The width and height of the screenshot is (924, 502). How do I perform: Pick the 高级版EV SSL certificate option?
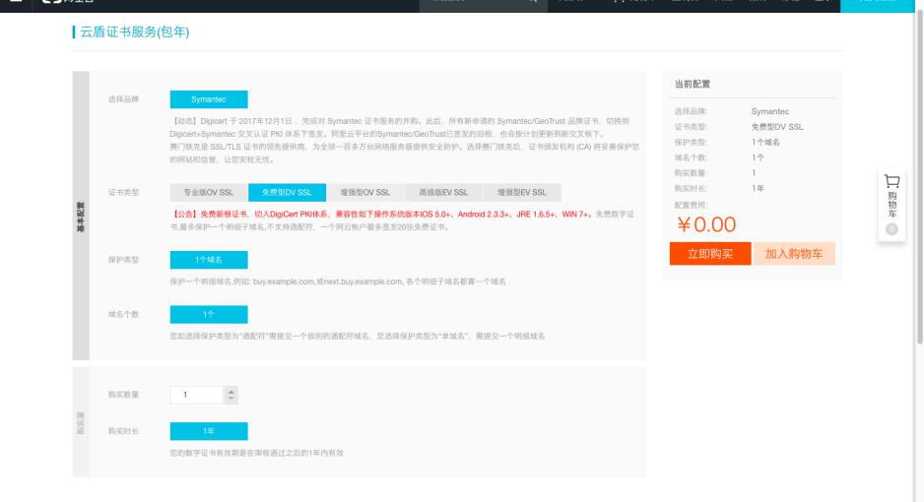443,192
